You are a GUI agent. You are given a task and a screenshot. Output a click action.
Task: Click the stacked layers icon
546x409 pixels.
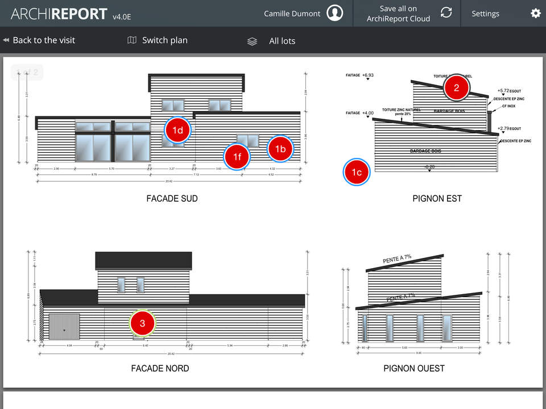(253, 41)
